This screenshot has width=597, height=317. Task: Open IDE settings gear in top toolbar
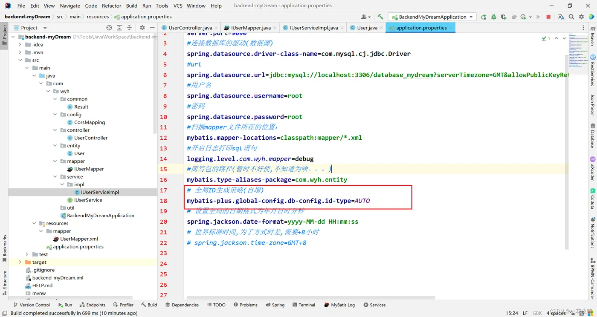click(x=582, y=17)
